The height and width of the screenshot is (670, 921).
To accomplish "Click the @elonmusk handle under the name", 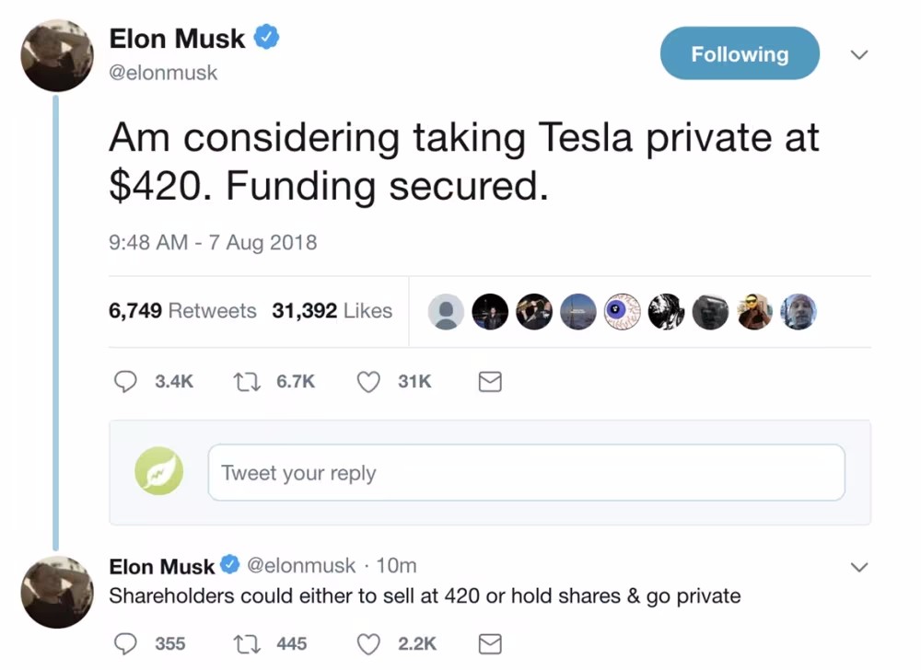I will 163,73.
